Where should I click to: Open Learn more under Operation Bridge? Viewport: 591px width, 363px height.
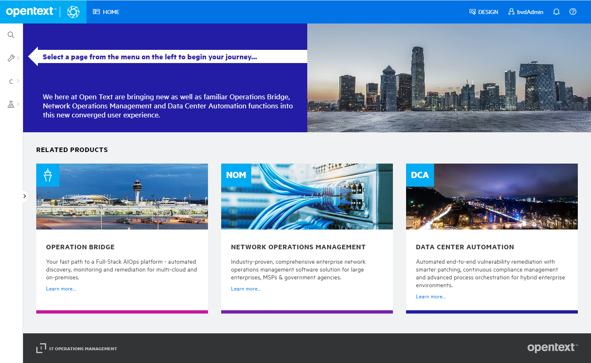click(61, 288)
